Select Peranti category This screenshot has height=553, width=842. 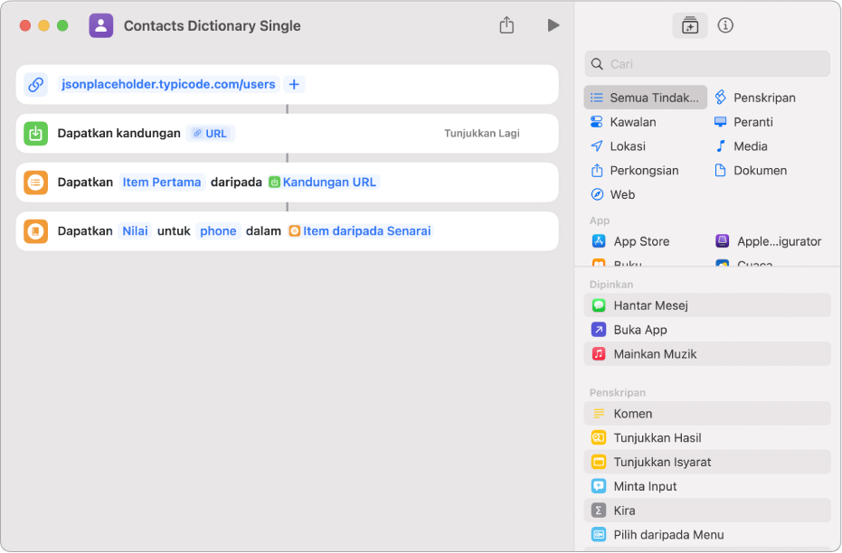(x=743, y=122)
